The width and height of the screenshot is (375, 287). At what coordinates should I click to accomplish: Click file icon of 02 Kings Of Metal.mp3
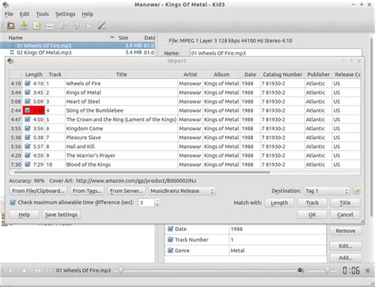12,52
